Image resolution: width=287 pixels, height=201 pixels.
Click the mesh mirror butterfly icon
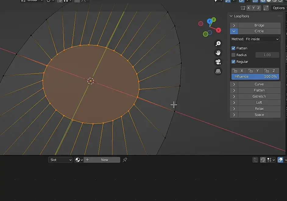click(243, 8)
